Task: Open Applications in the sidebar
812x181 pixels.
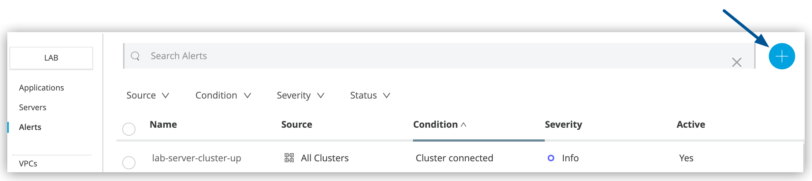Action: click(x=41, y=88)
